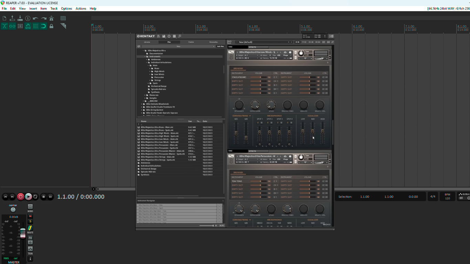Image resolution: width=470 pixels, height=264 pixels.
Task: Click the Kontakt save floppy-disk icon
Action: tap(164, 36)
